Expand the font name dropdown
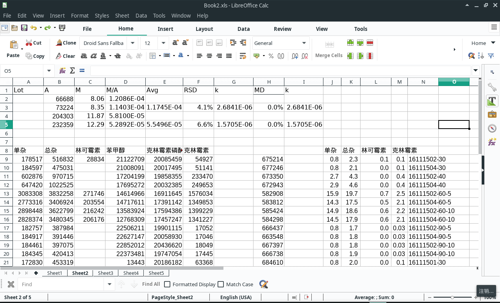500x303 pixels. (x=133, y=43)
